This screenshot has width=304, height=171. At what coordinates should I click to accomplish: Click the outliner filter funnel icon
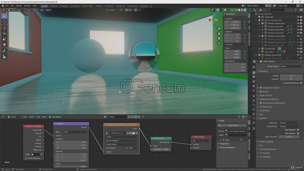pos(295,10)
